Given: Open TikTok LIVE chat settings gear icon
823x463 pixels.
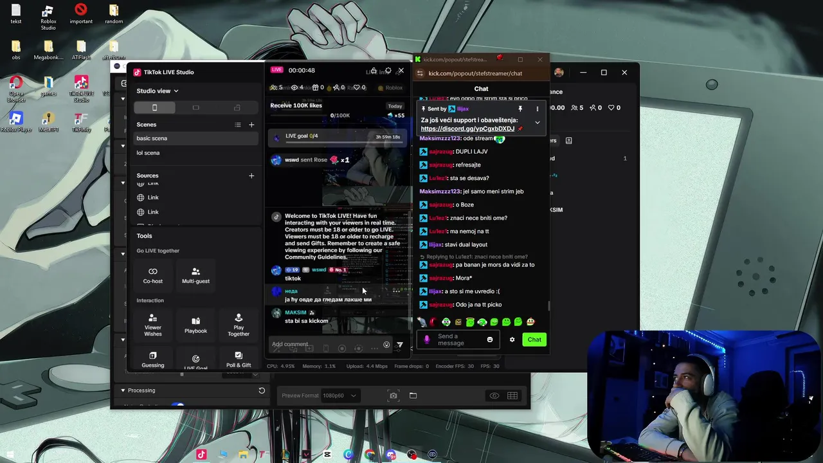Looking at the screenshot, I should coord(388,71).
